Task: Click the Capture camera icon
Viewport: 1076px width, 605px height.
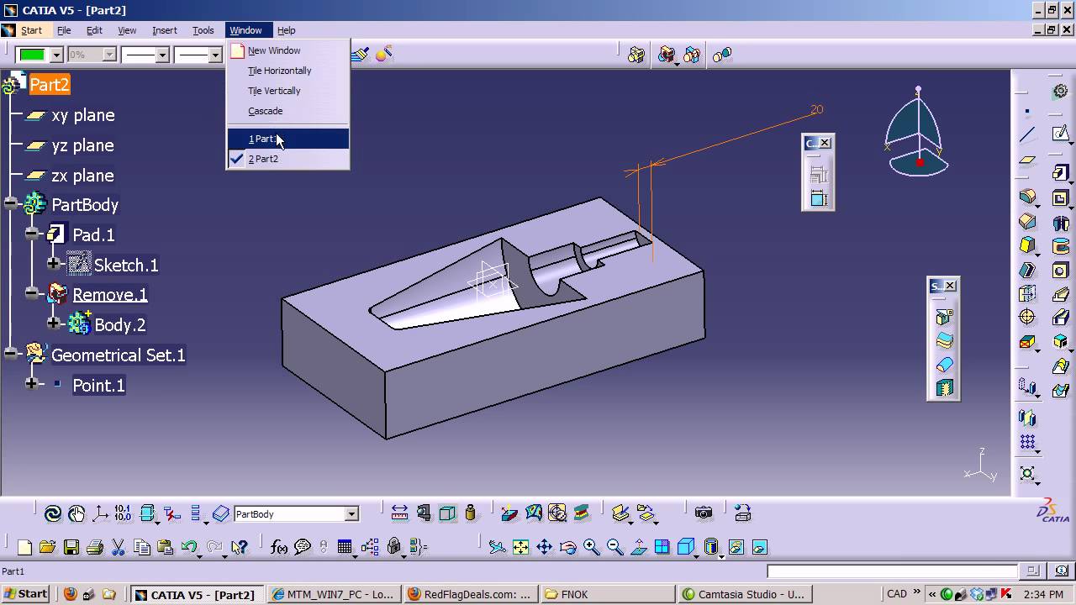Action: 704,513
